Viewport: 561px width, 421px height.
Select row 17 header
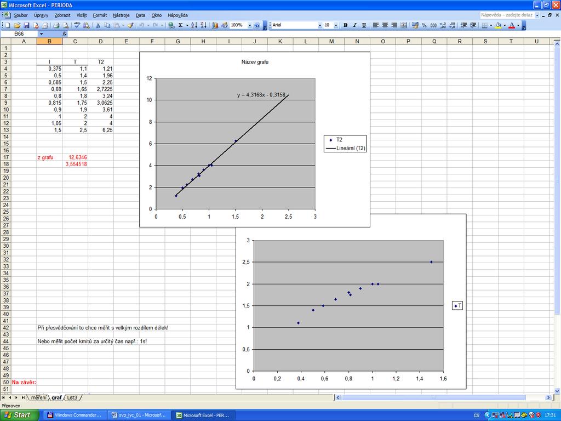coord(5,157)
